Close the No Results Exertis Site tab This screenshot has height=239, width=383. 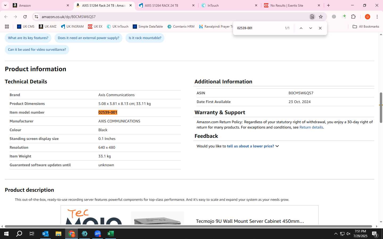pyautogui.click(x=319, y=5)
